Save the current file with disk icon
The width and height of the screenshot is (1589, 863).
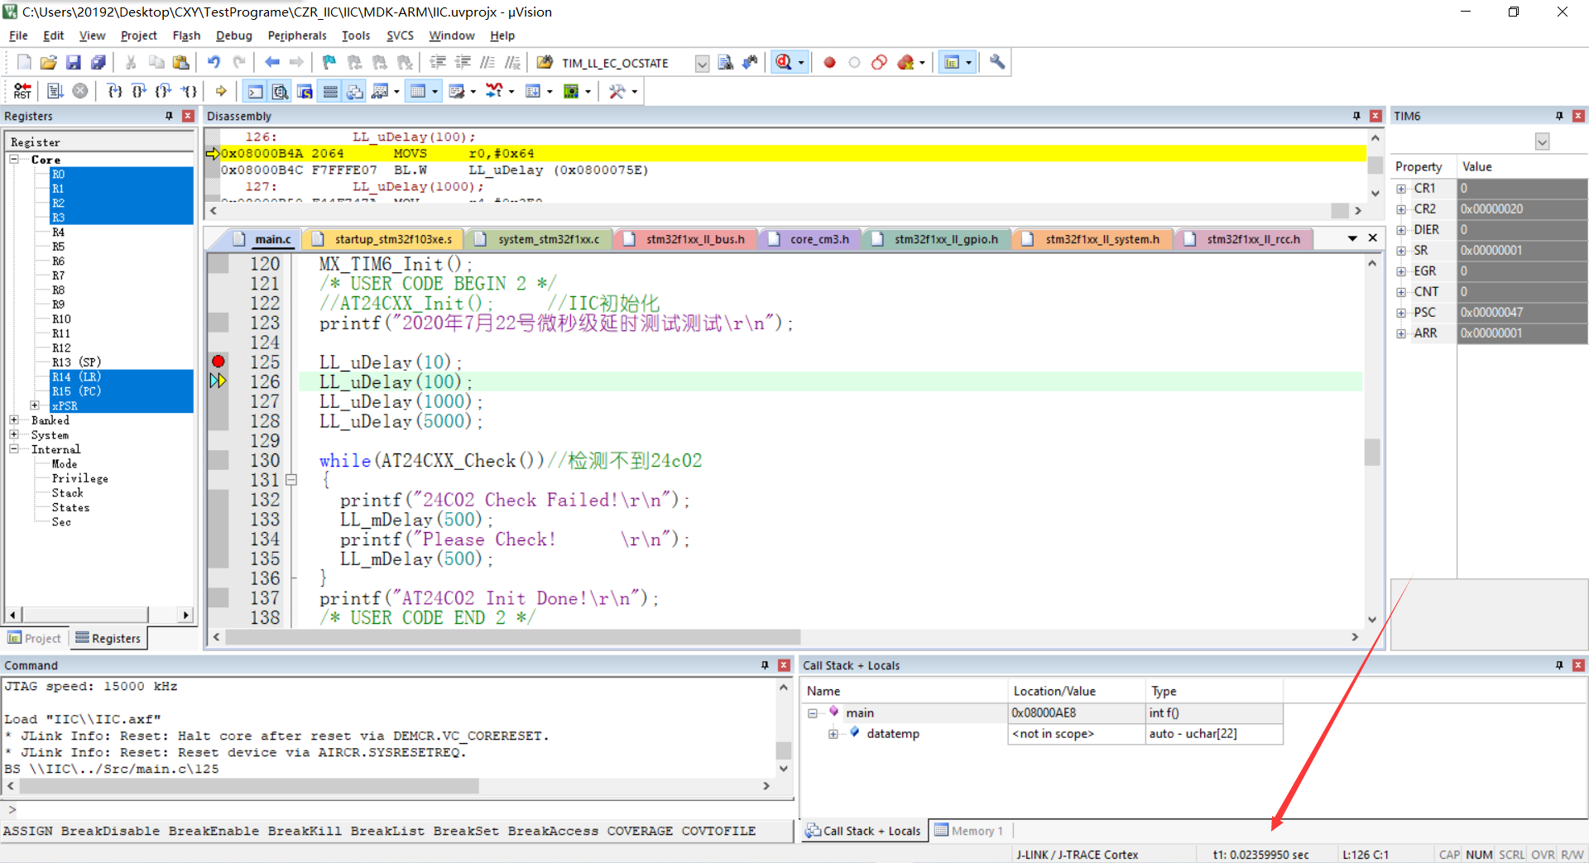click(74, 62)
